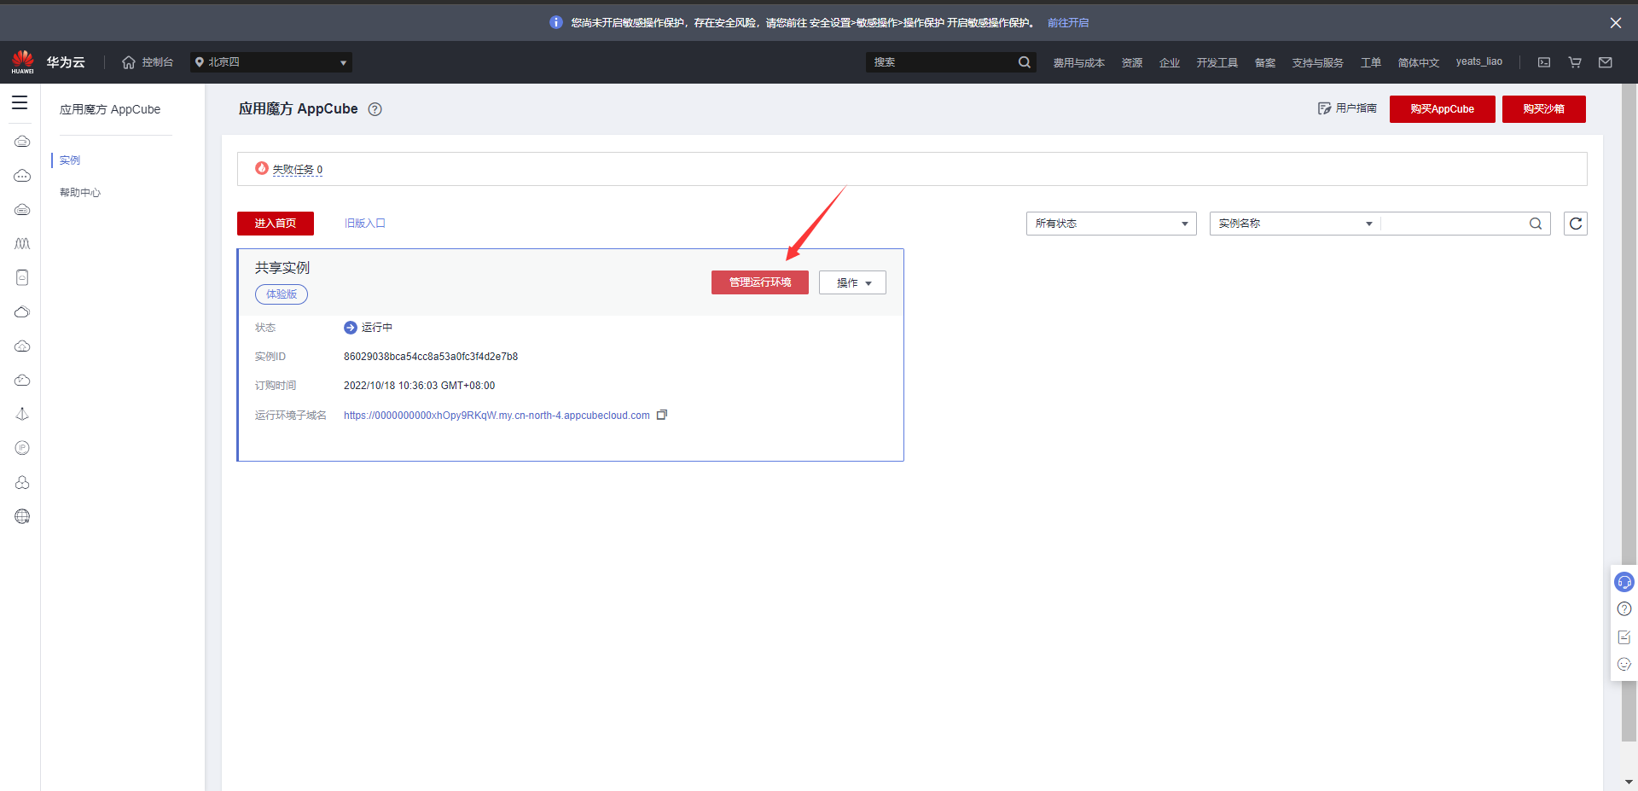1638x791 pixels.
Task: Open the hamburger menu icon
Action: (20, 102)
